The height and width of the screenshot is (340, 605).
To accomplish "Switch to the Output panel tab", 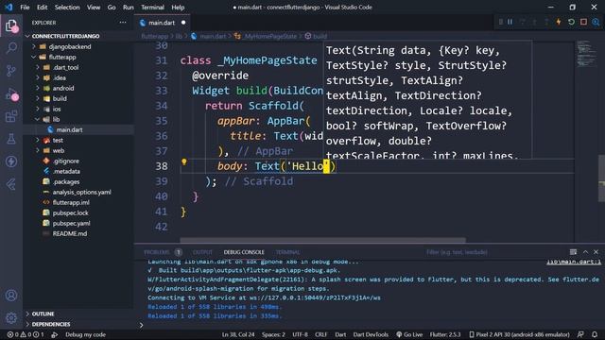I will 202,252.
